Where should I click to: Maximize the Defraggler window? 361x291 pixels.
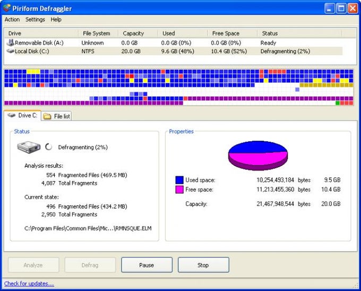point(341,8)
